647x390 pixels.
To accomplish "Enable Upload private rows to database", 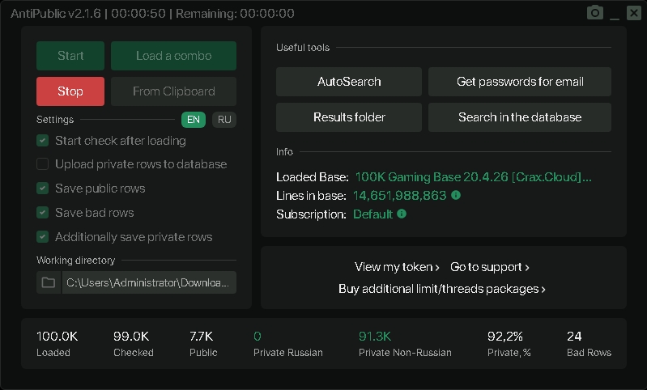I will click(x=43, y=164).
